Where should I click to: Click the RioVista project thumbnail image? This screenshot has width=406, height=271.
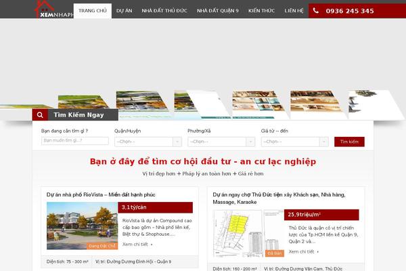(82, 226)
